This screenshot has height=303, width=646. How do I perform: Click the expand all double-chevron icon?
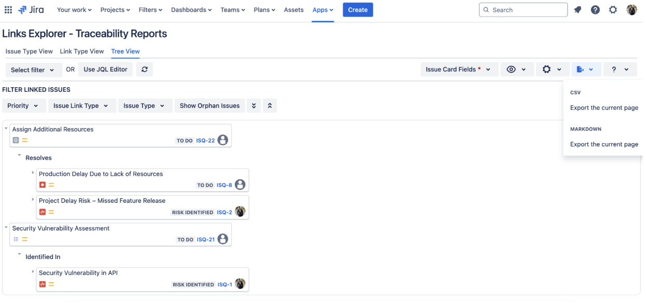tap(254, 106)
